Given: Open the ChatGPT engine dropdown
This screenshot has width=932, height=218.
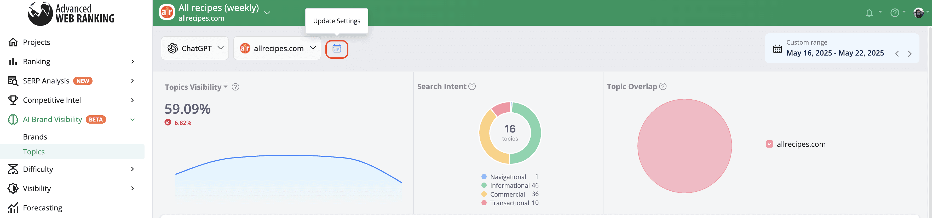Looking at the screenshot, I should pos(195,48).
